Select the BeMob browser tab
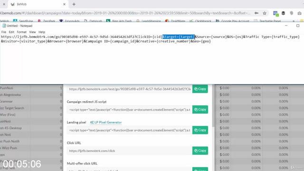The width and height of the screenshot is (304, 171). [38, 4]
